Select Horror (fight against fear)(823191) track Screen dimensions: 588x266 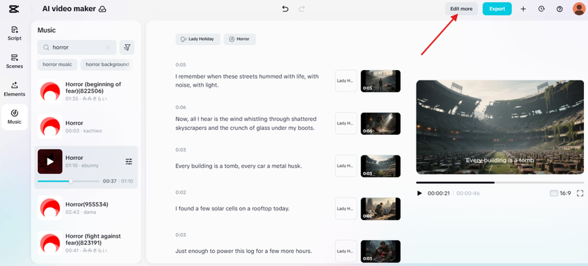[x=86, y=243]
